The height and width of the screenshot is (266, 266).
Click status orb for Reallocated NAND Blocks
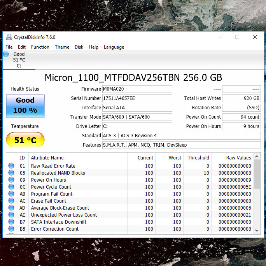point(11,173)
